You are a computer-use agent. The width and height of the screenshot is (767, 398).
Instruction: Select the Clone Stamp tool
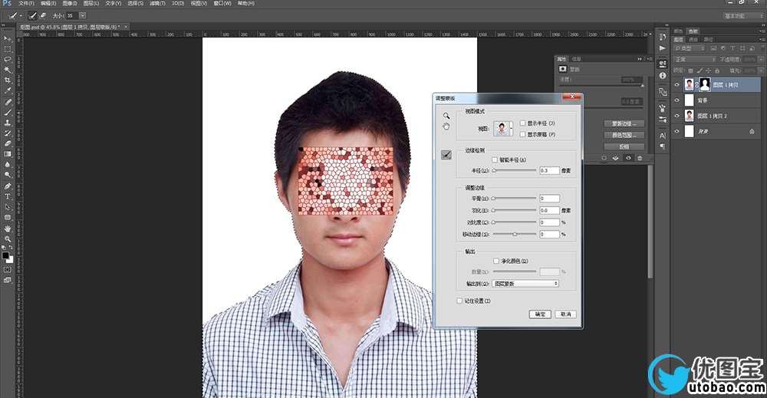point(8,123)
